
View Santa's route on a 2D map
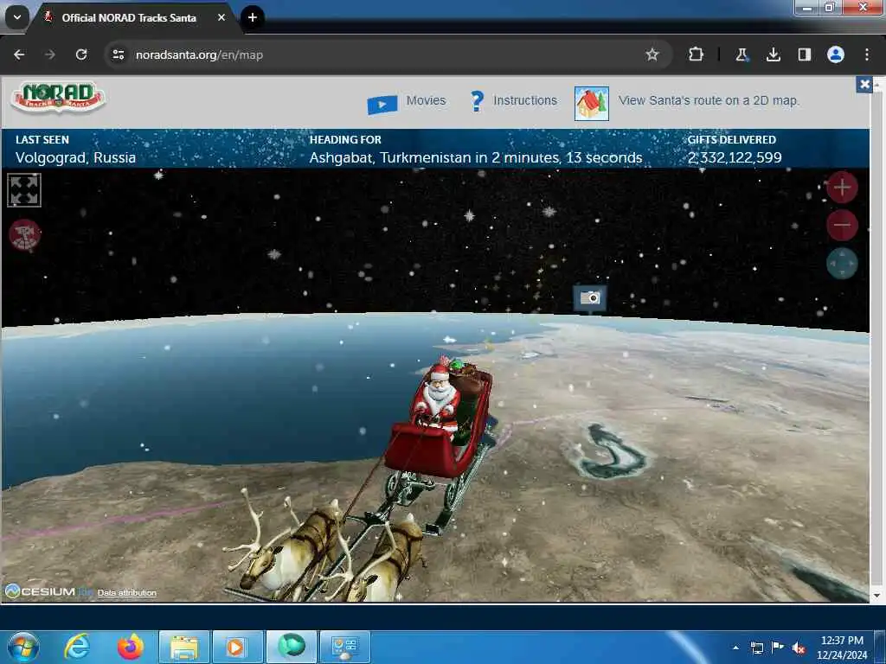coord(709,100)
